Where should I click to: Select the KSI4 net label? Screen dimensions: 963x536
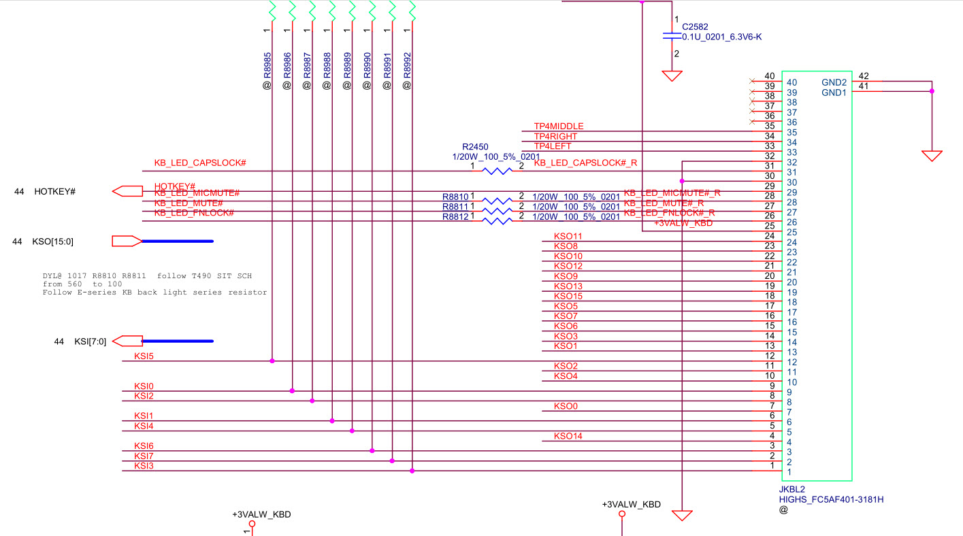click(144, 426)
